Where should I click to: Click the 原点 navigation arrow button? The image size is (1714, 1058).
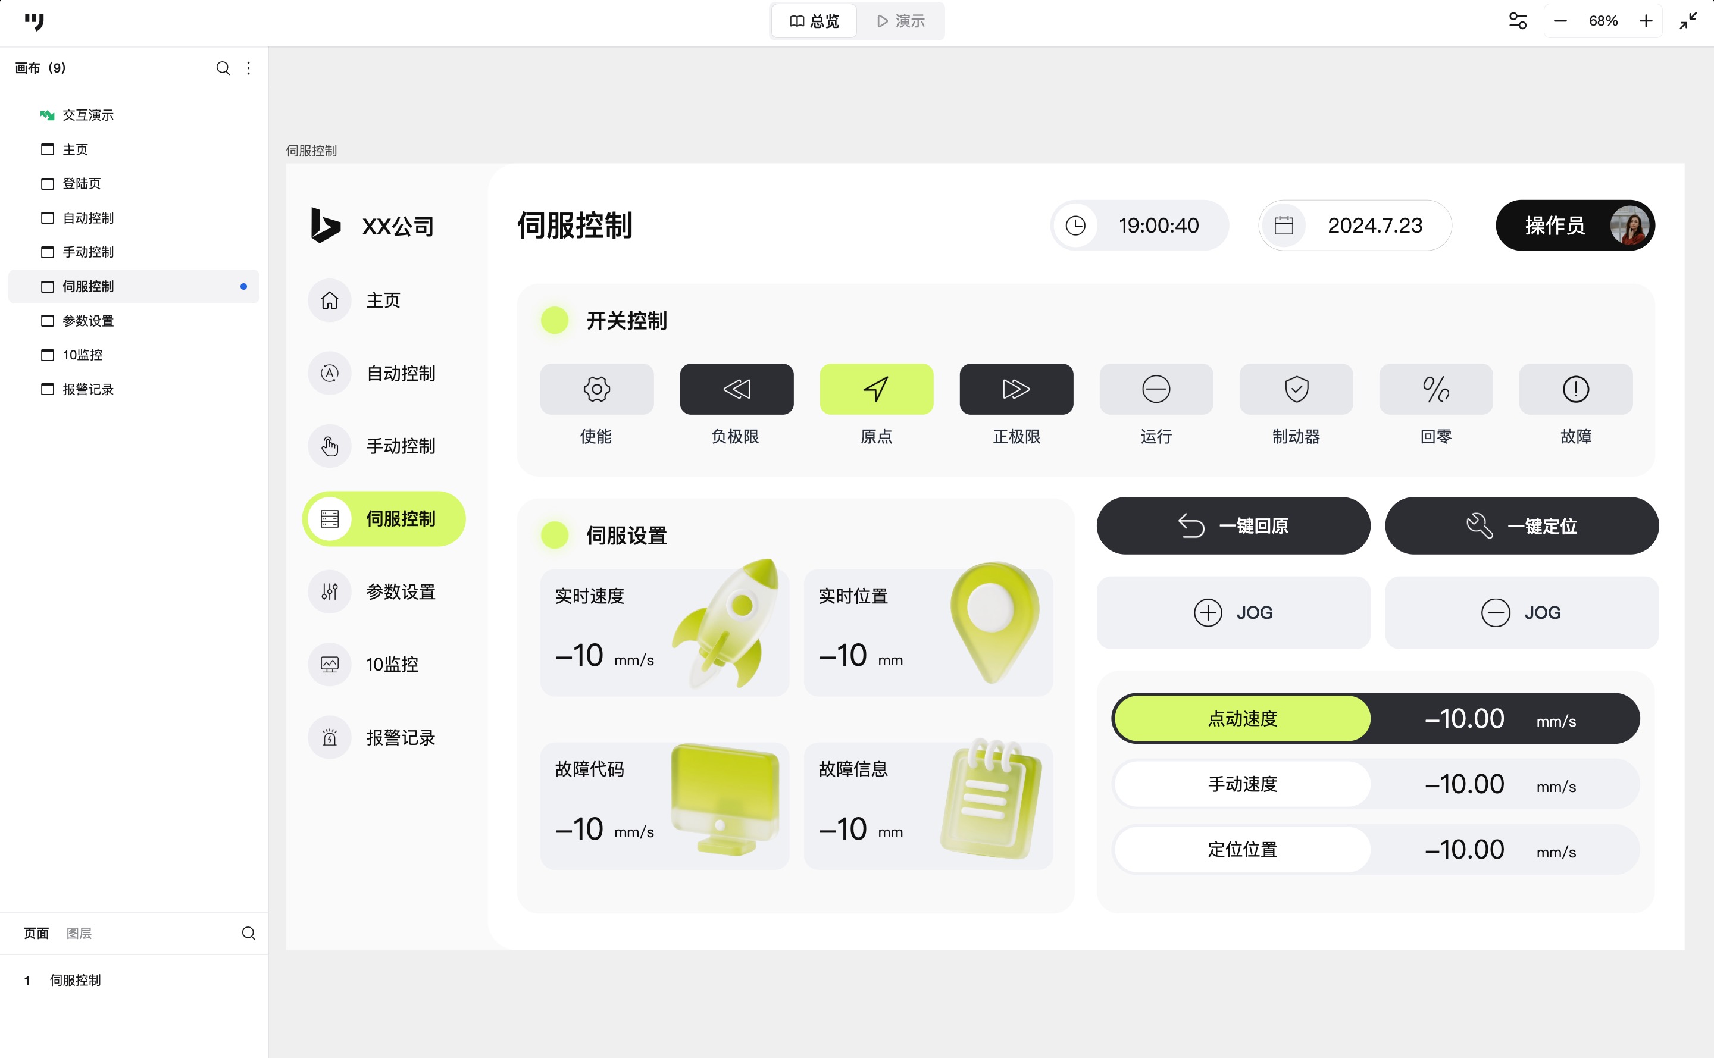tap(876, 389)
